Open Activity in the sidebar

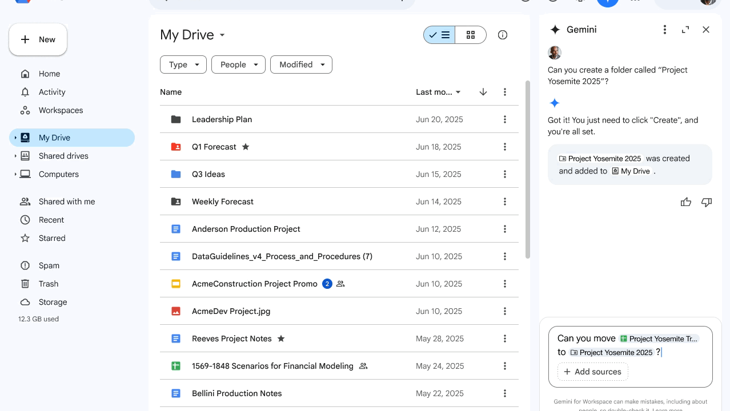(x=52, y=92)
